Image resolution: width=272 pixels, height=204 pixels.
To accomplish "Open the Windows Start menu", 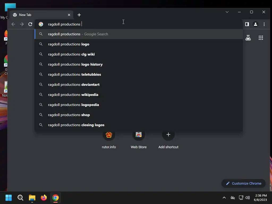I will click(x=8, y=198).
